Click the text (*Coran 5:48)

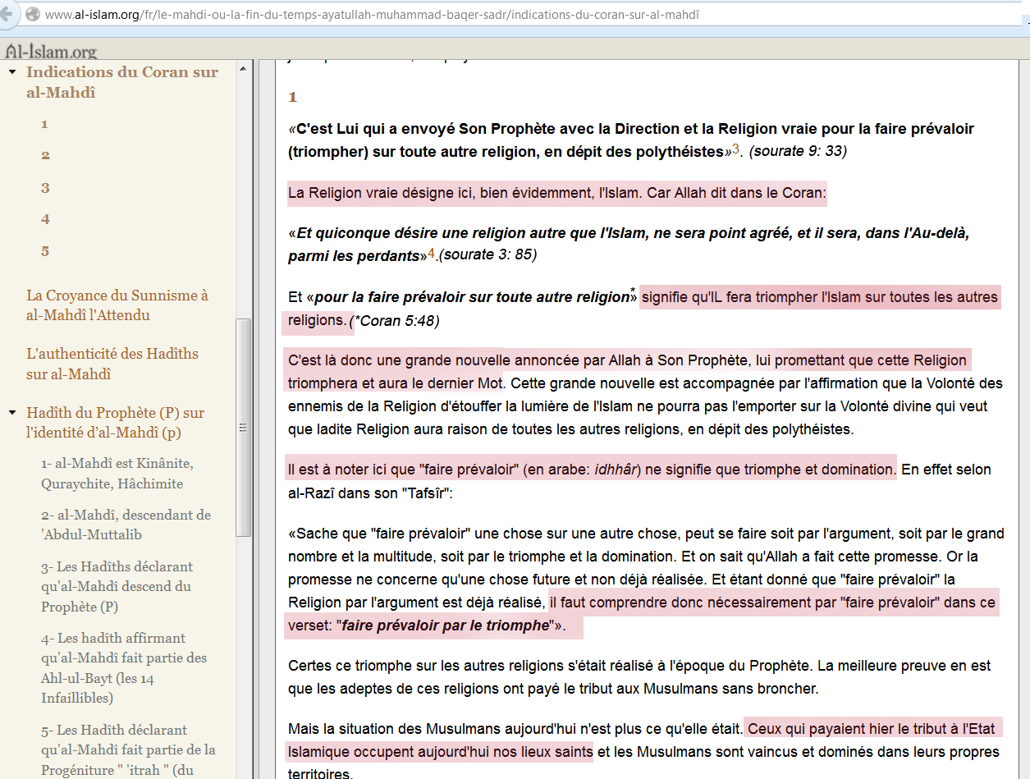[395, 322]
